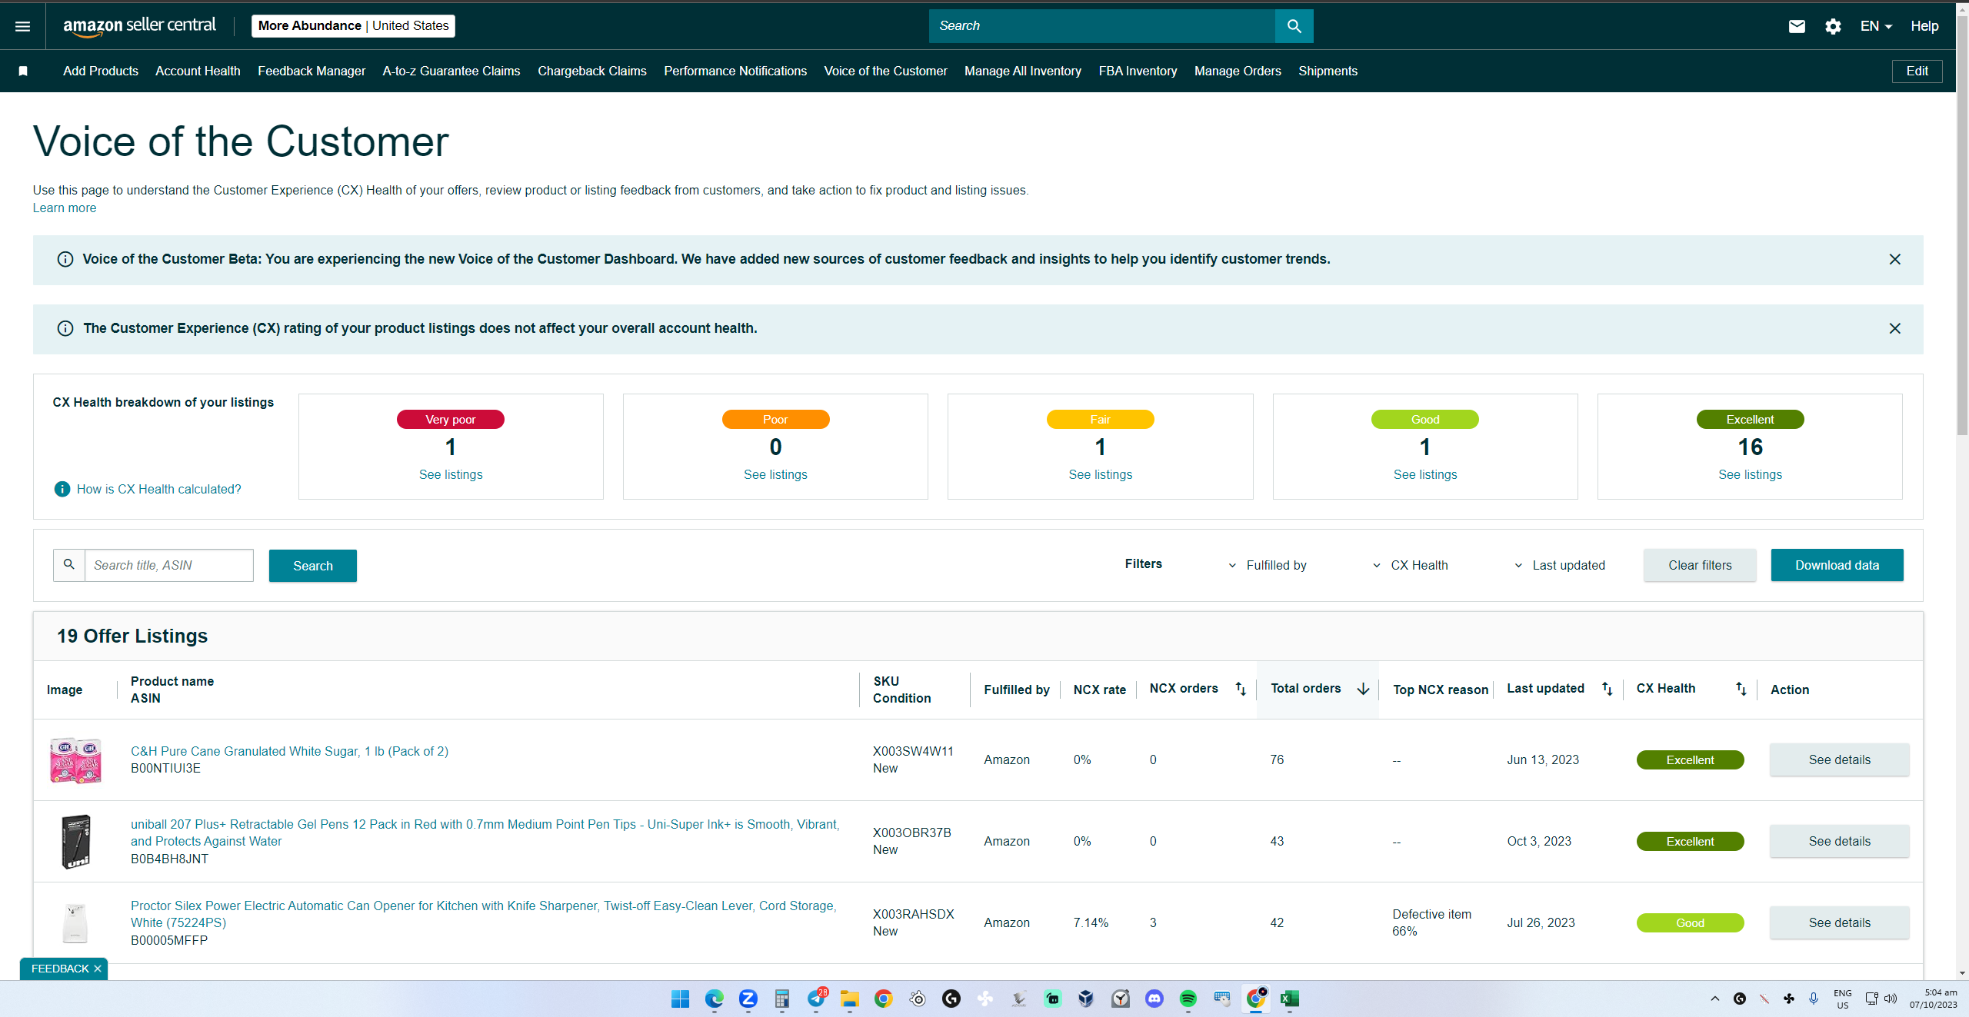1969x1017 pixels.
Task: Click the volume icon in system tray
Action: [1890, 999]
